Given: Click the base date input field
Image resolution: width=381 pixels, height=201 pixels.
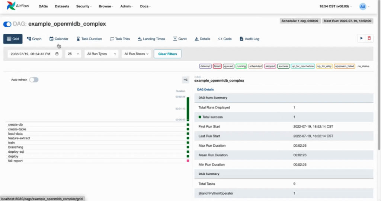Looking at the screenshot, I should 35,54.
